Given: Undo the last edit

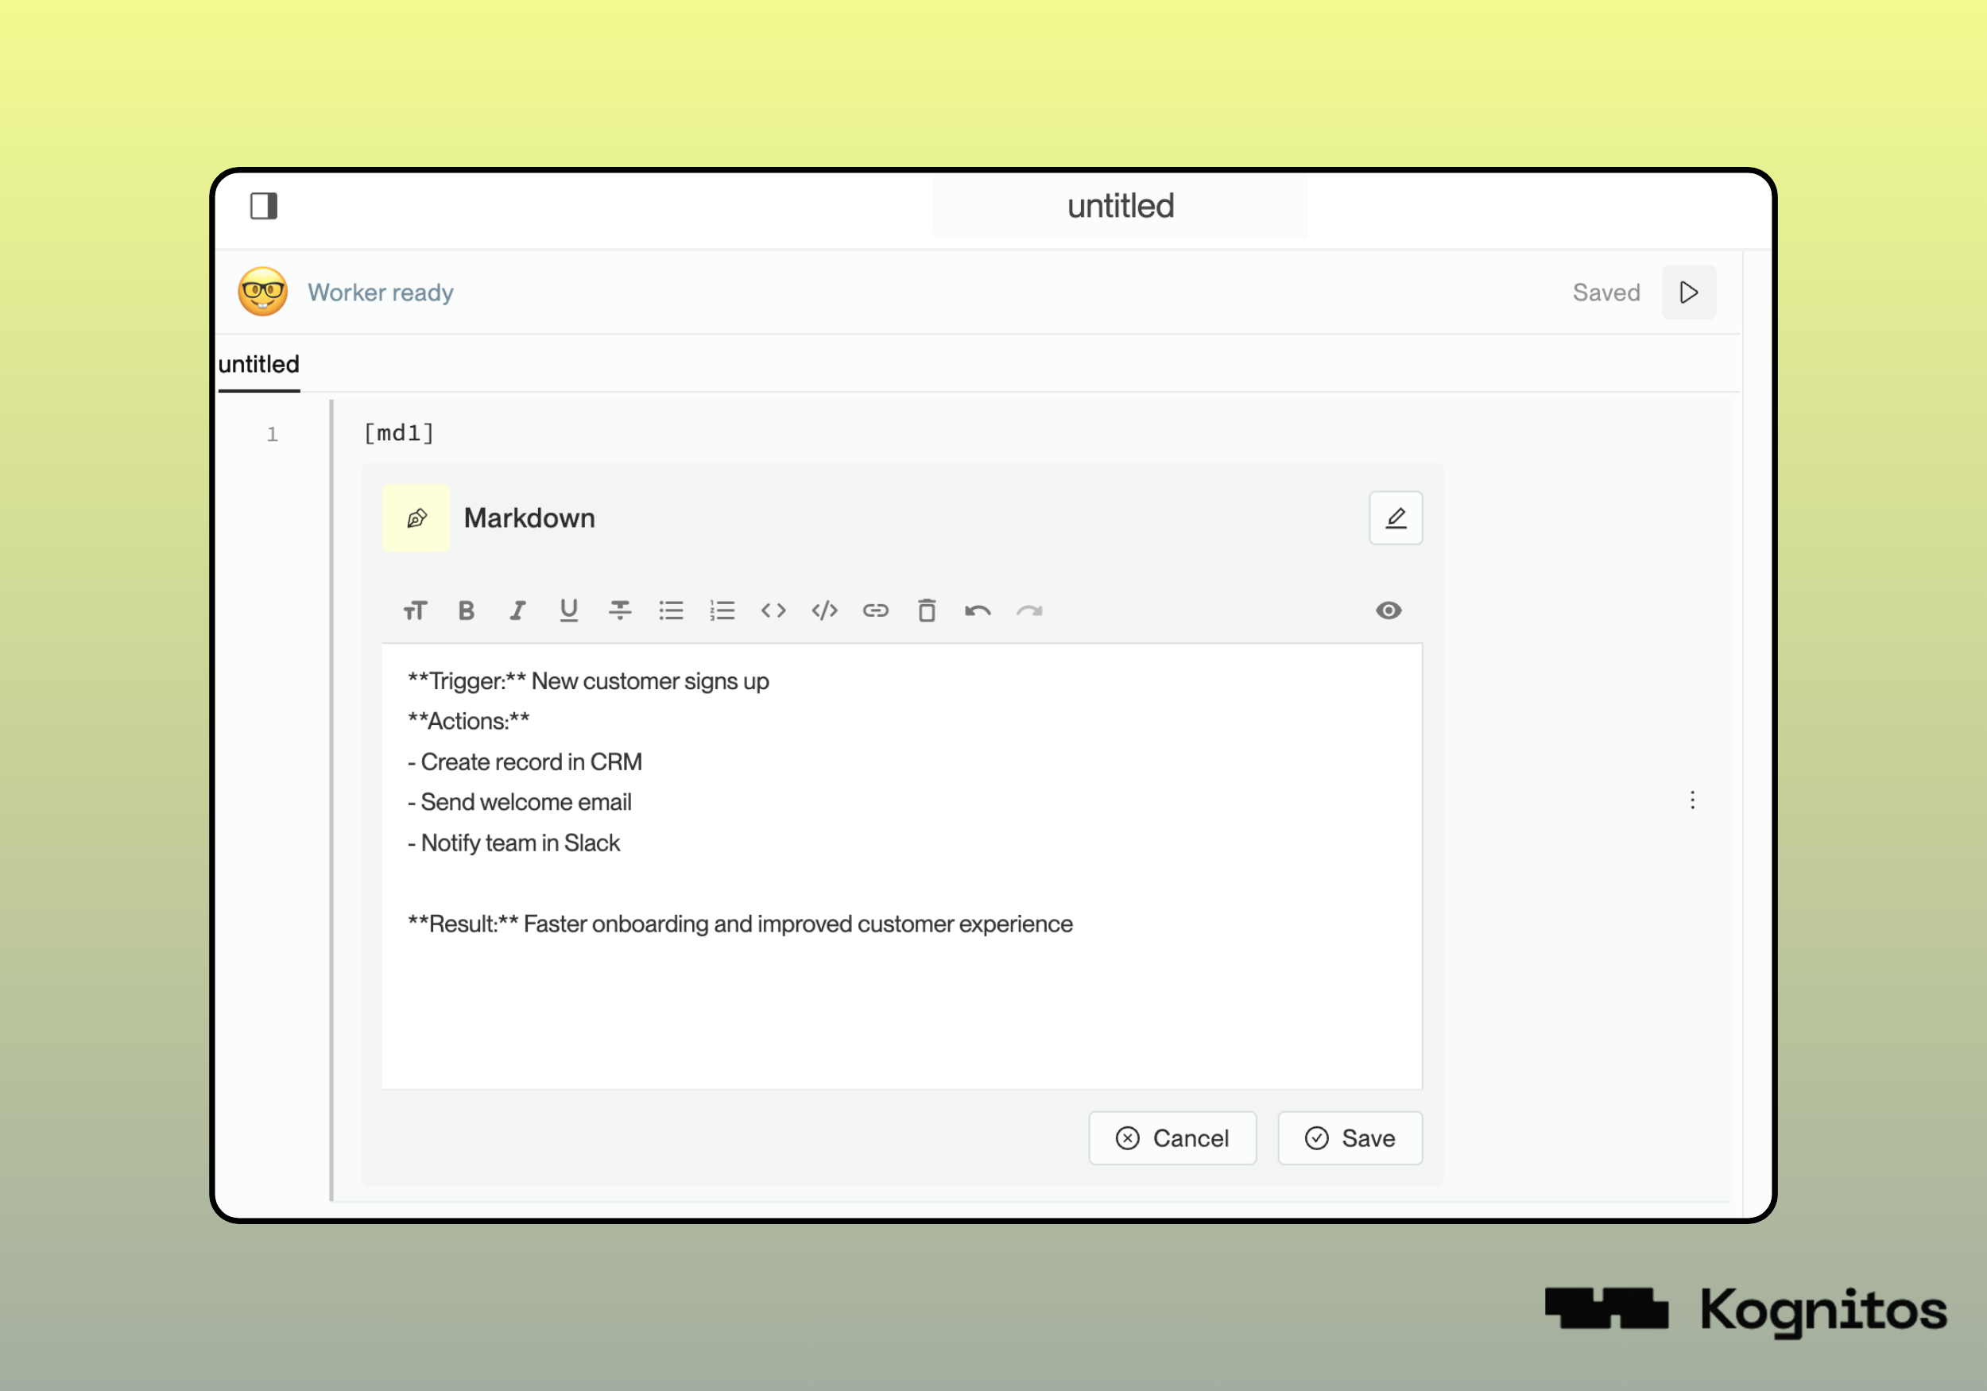Looking at the screenshot, I should 978,611.
